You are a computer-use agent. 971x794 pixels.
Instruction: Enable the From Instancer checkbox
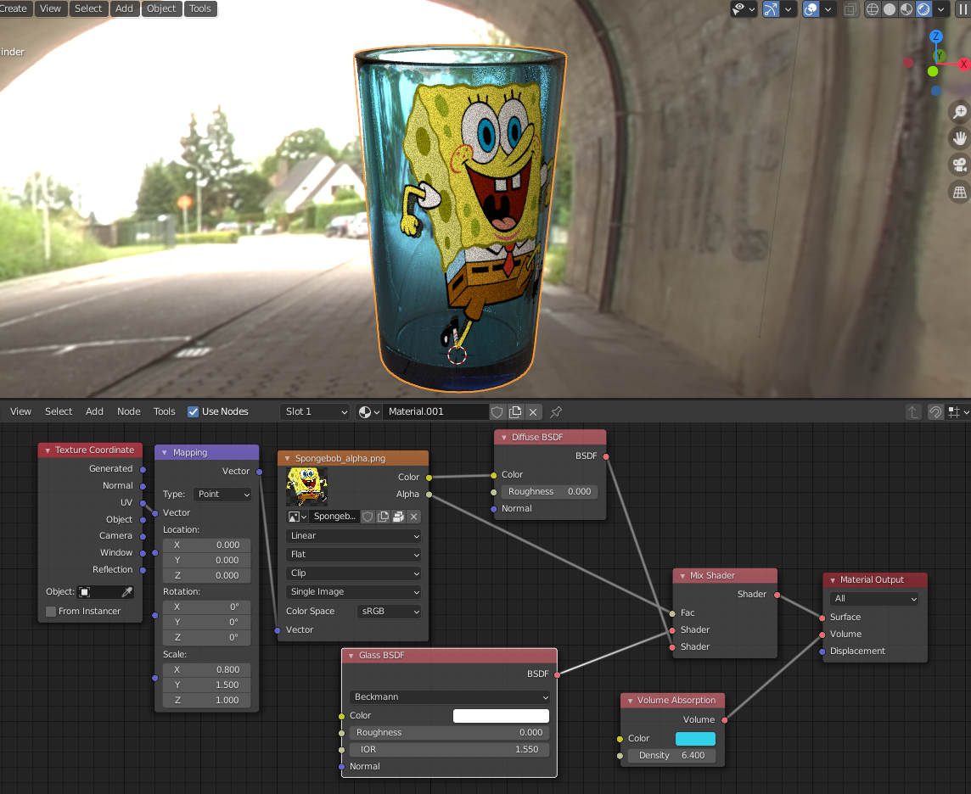point(51,612)
